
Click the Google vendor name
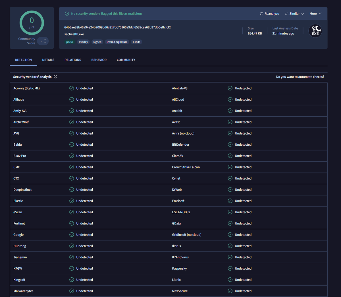18,235
